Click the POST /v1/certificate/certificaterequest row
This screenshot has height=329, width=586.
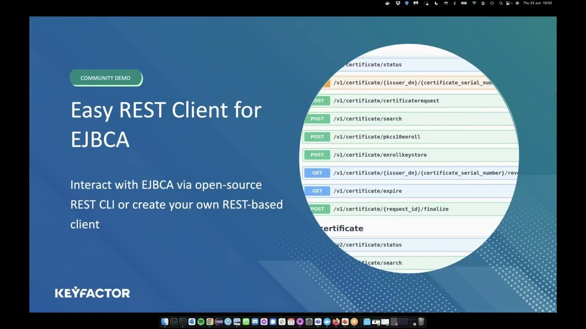tap(411, 101)
